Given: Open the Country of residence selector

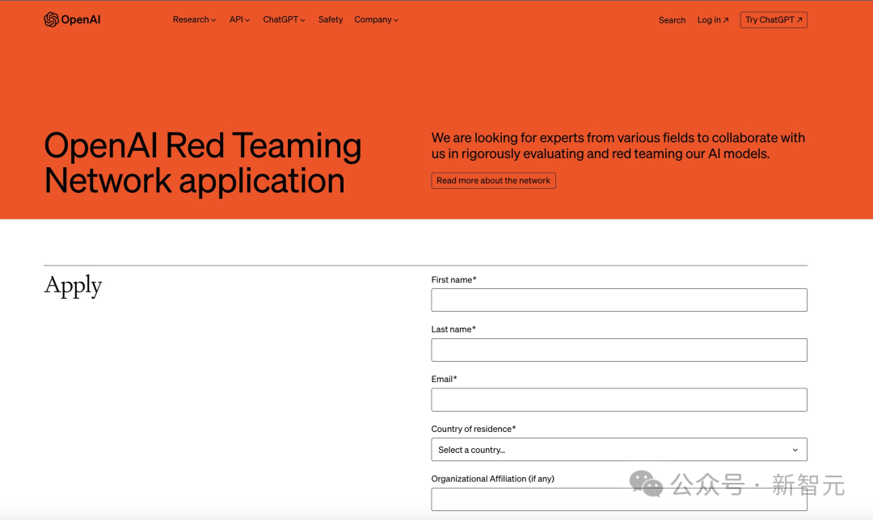Looking at the screenshot, I should pyautogui.click(x=618, y=450).
